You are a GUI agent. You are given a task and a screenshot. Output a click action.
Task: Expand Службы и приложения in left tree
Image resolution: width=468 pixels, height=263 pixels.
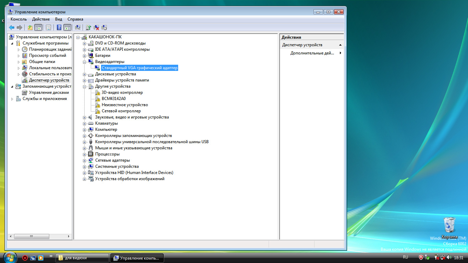coord(13,99)
